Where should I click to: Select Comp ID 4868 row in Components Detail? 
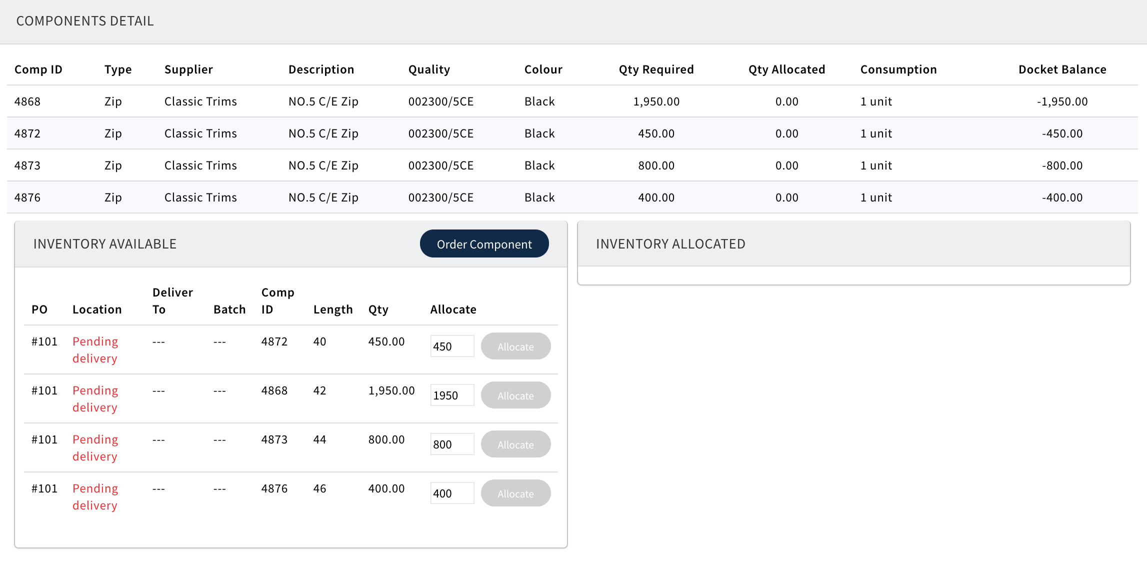[27, 101]
